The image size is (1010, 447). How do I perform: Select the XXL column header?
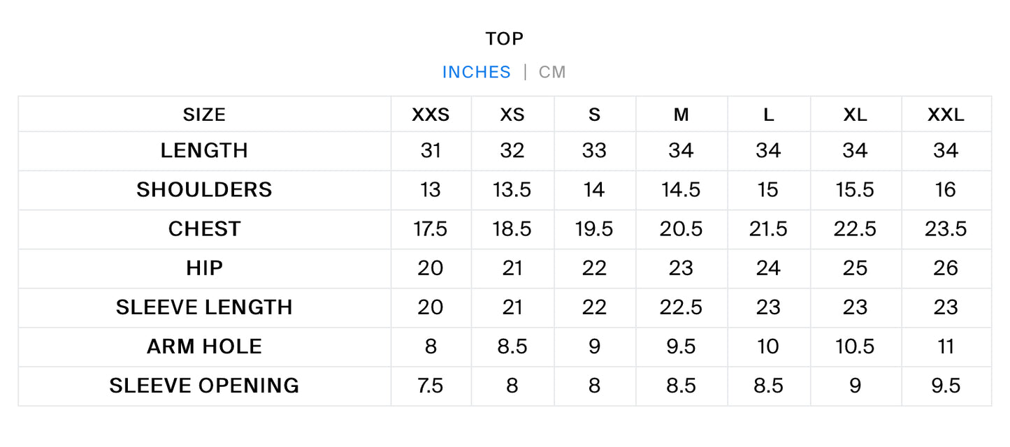tap(946, 115)
